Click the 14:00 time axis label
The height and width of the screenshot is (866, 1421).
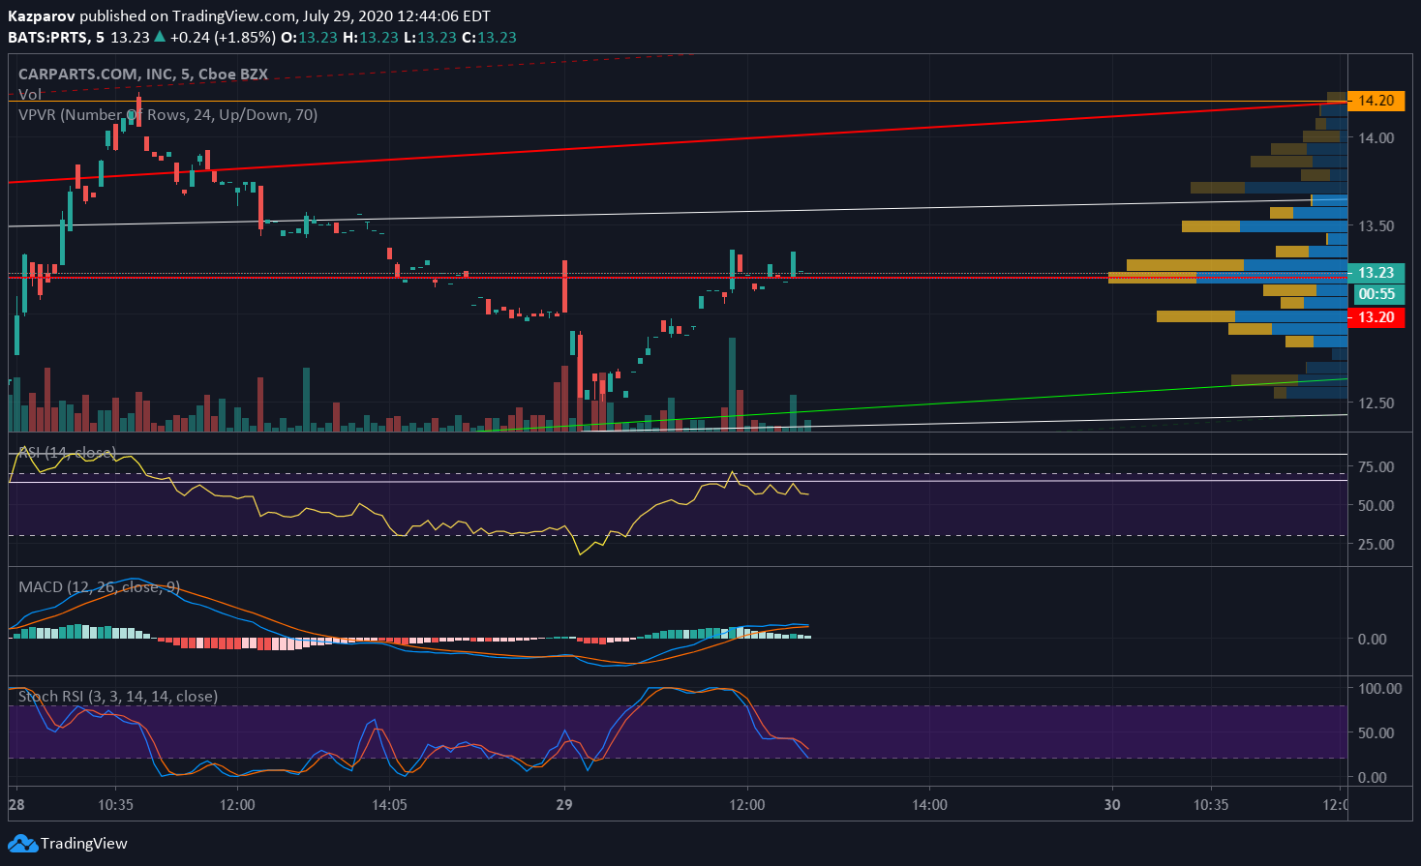point(929,805)
